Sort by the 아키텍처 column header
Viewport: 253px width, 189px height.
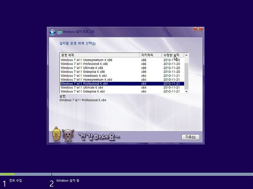coord(150,55)
